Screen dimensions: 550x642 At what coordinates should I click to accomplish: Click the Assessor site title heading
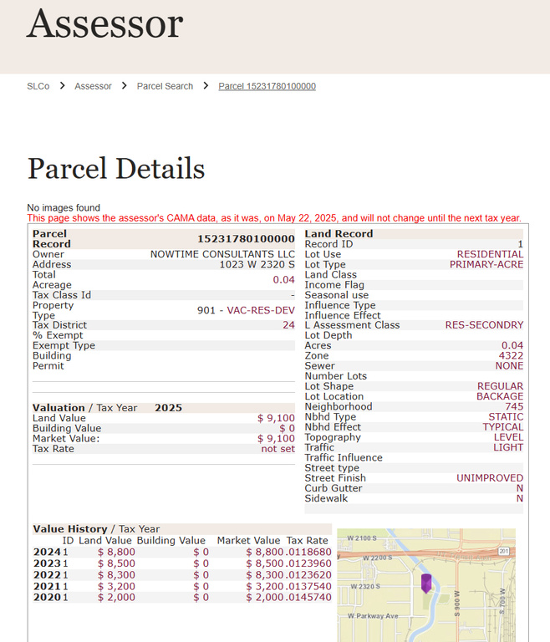pyautogui.click(x=104, y=23)
